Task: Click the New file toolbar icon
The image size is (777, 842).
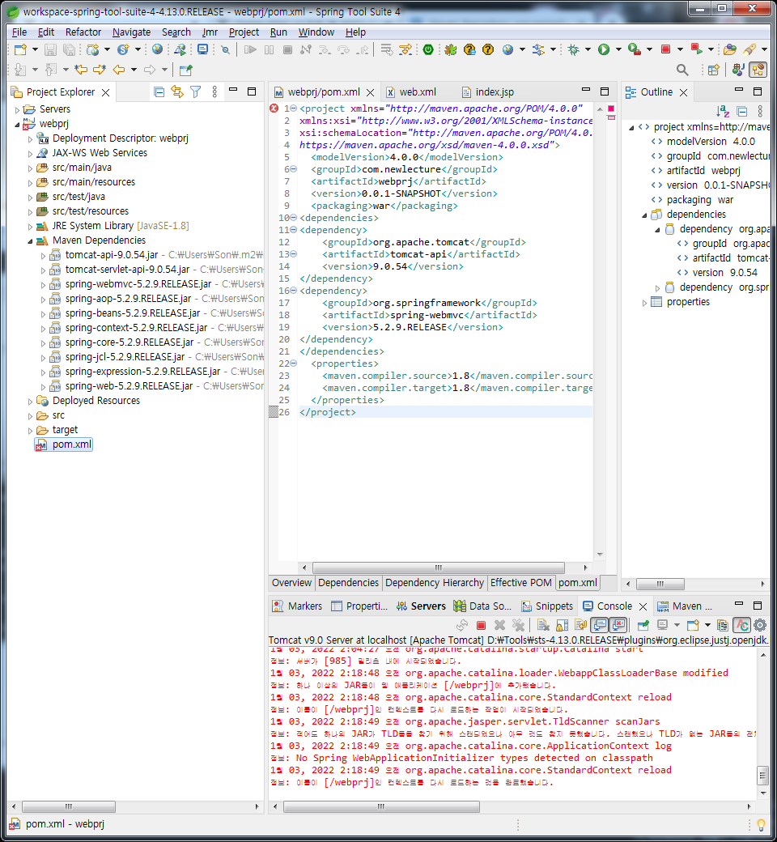Action: click(20, 50)
